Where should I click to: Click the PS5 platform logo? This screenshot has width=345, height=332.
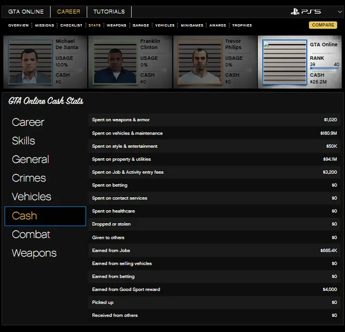(306, 11)
